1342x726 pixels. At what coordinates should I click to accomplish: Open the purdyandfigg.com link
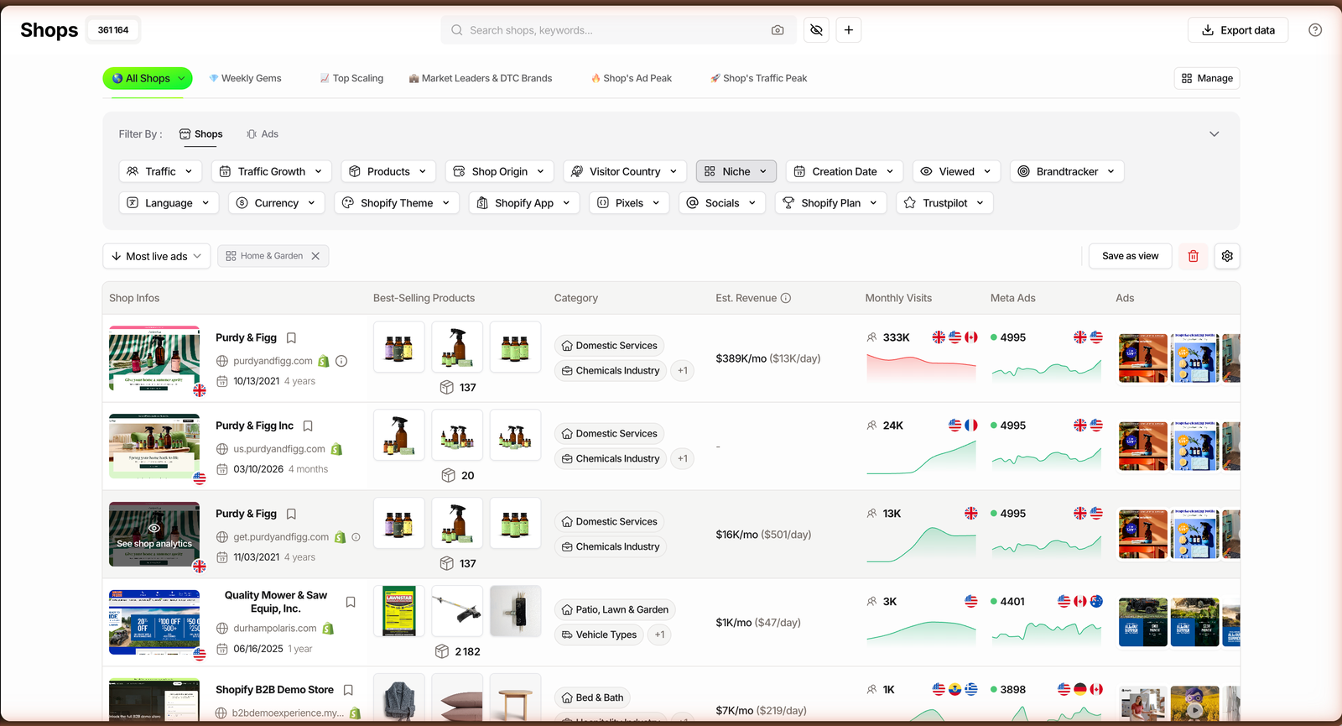point(273,361)
